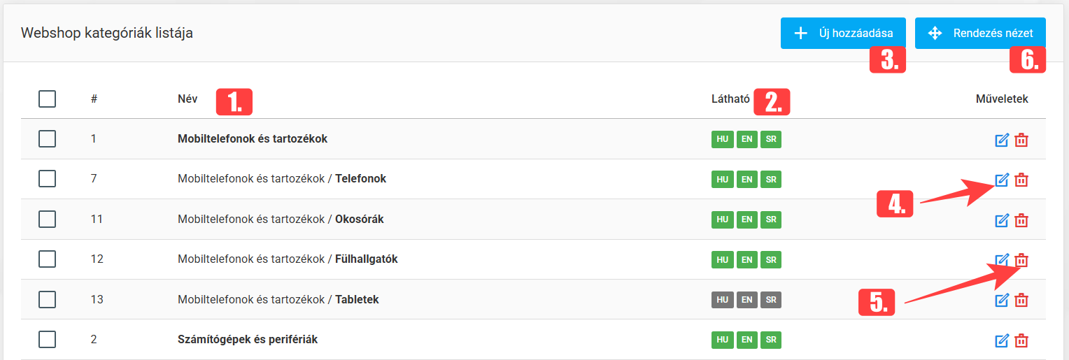Remove the Fülhallgatók row with trash icon

[1021, 260]
